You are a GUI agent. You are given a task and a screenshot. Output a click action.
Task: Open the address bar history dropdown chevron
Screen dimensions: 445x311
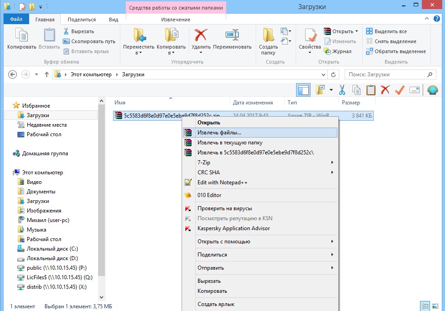323,74
